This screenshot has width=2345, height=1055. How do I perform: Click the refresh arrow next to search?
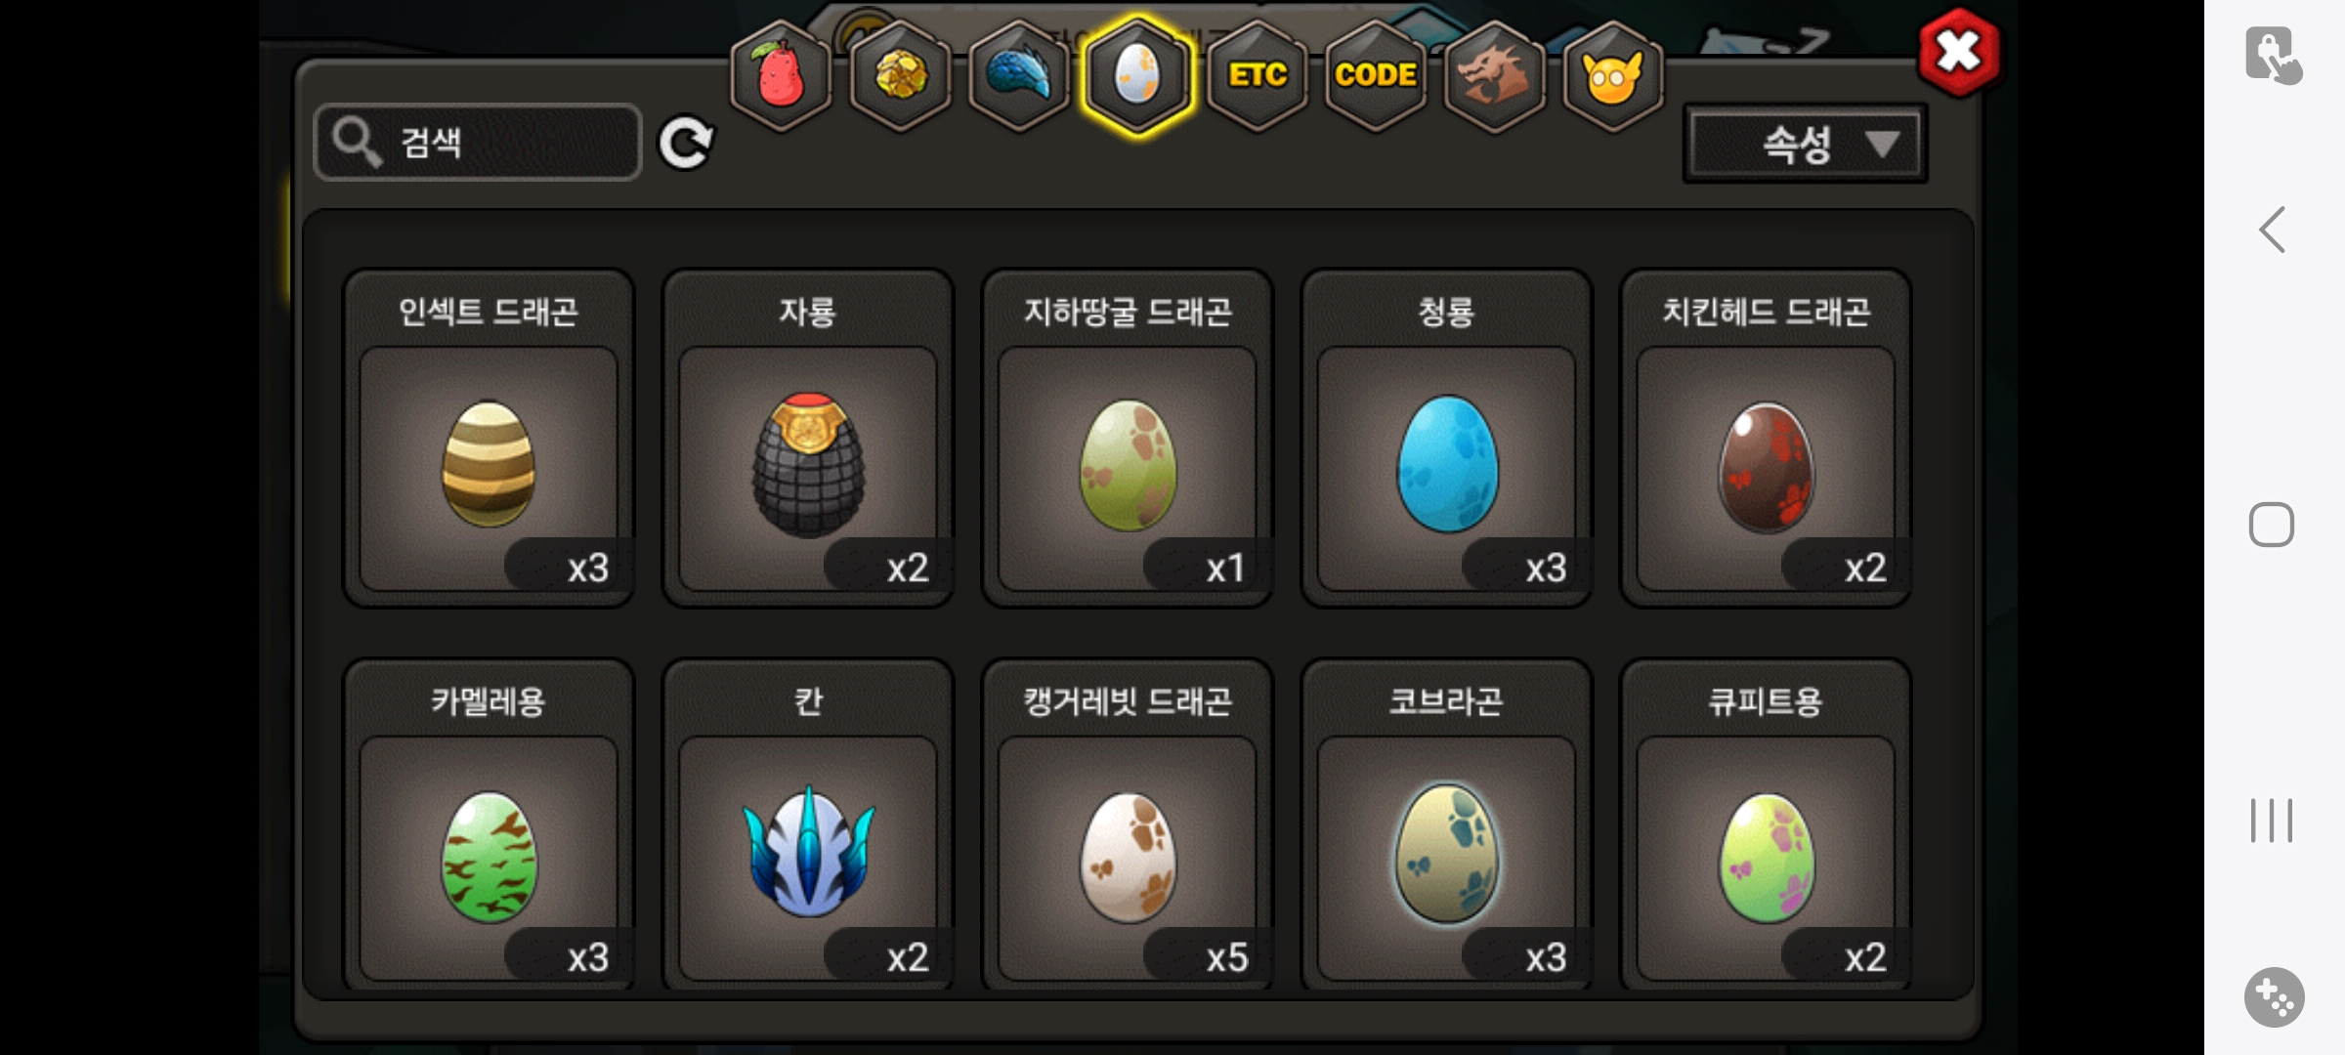pyautogui.click(x=686, y=144)
